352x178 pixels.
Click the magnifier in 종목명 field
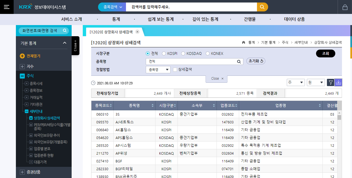pos(239,62)
